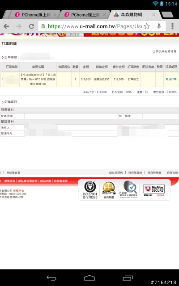Click the 網站地圖 footer link
Viewport: 179px width, 286px height.
[x=46, y=181]
